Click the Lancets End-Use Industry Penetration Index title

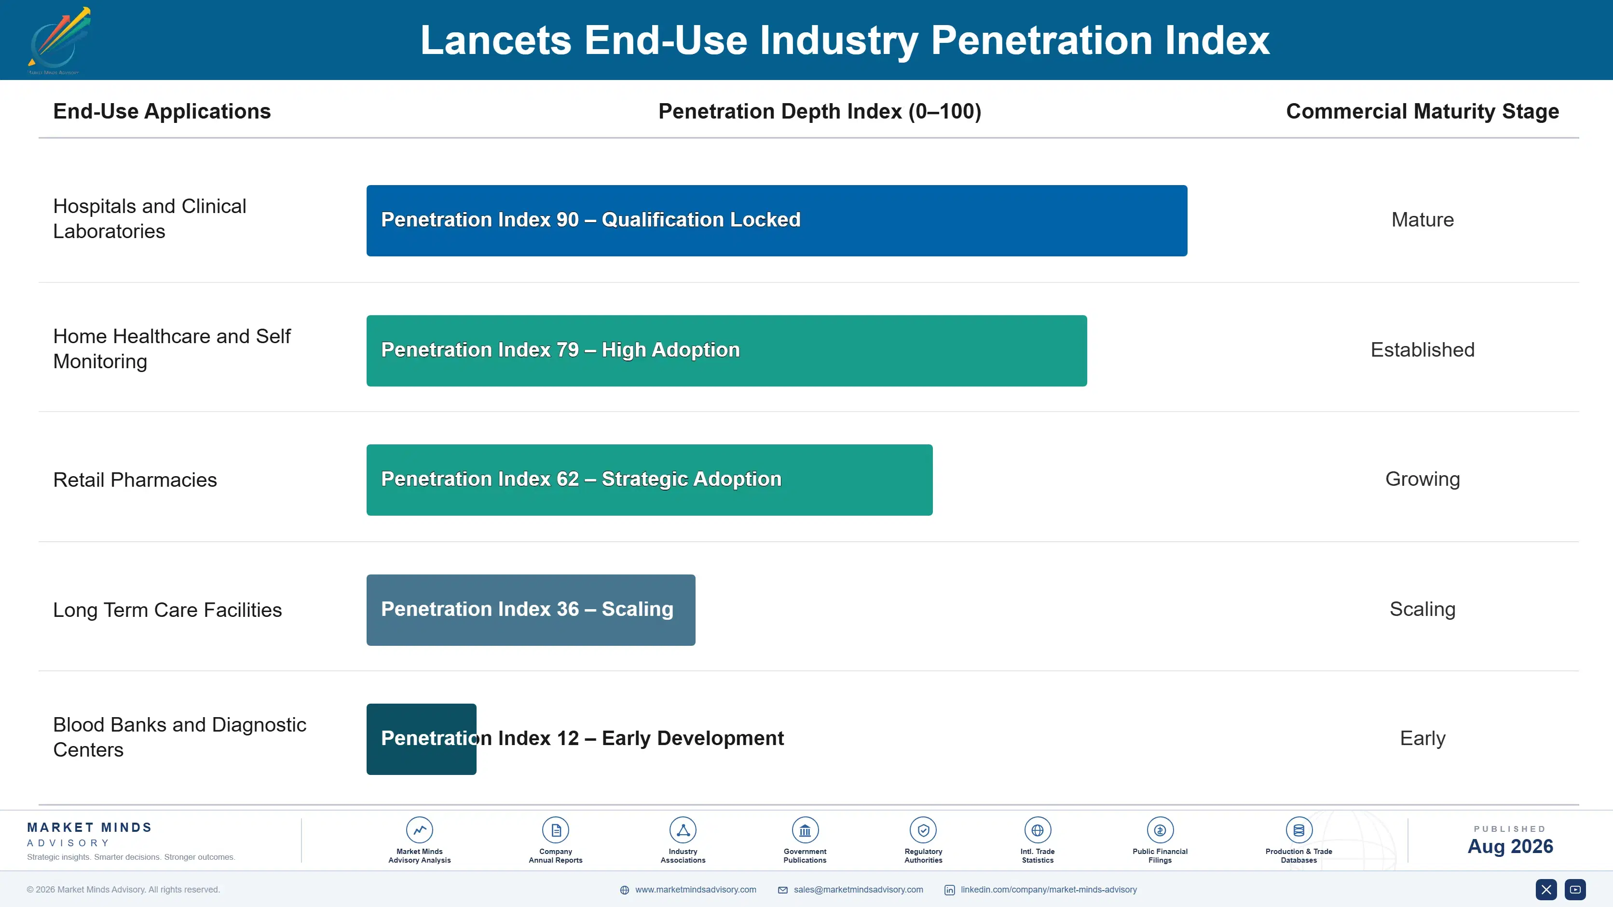click(x=845, y=40)
